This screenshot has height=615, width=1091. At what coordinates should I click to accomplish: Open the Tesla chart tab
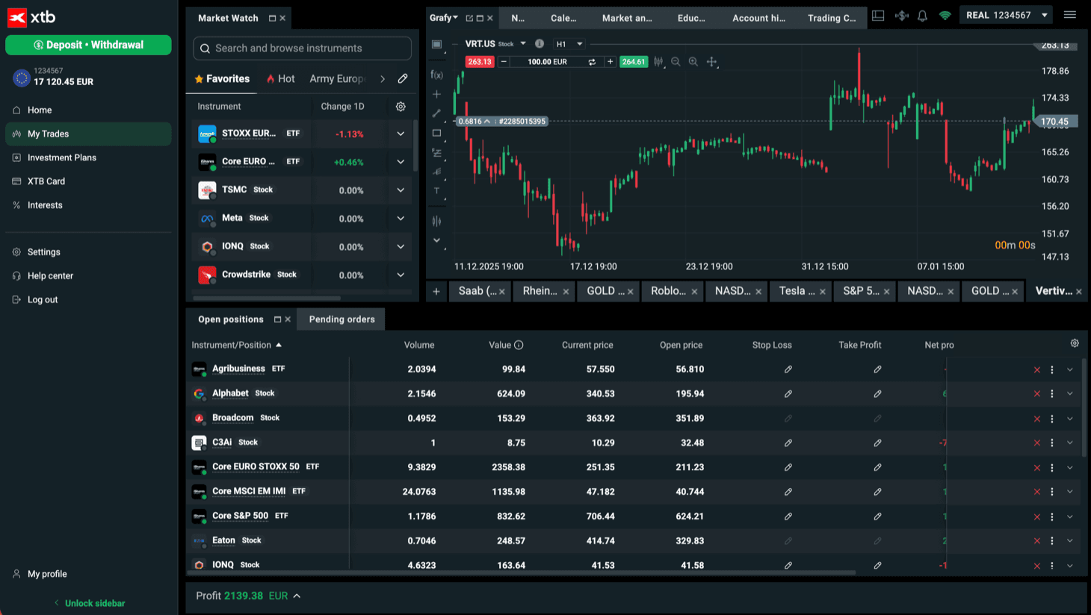coord(799,291)
